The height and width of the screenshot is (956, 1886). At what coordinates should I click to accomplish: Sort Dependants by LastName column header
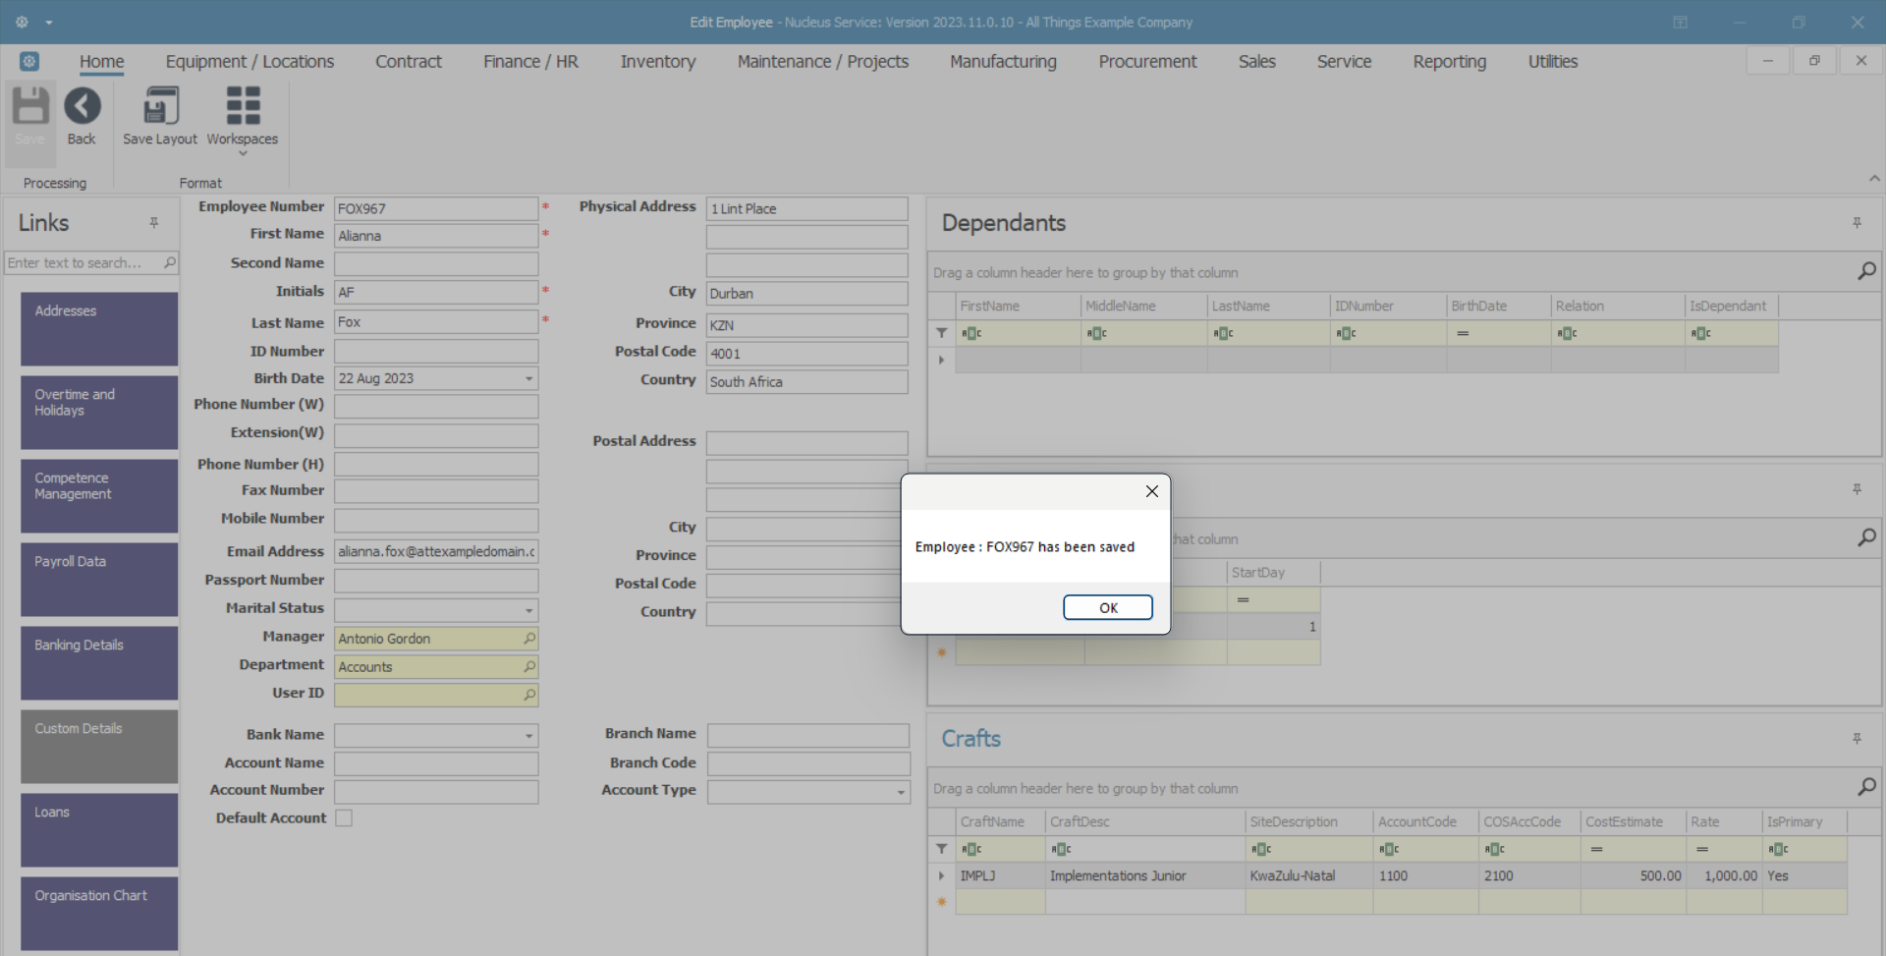1268,306
